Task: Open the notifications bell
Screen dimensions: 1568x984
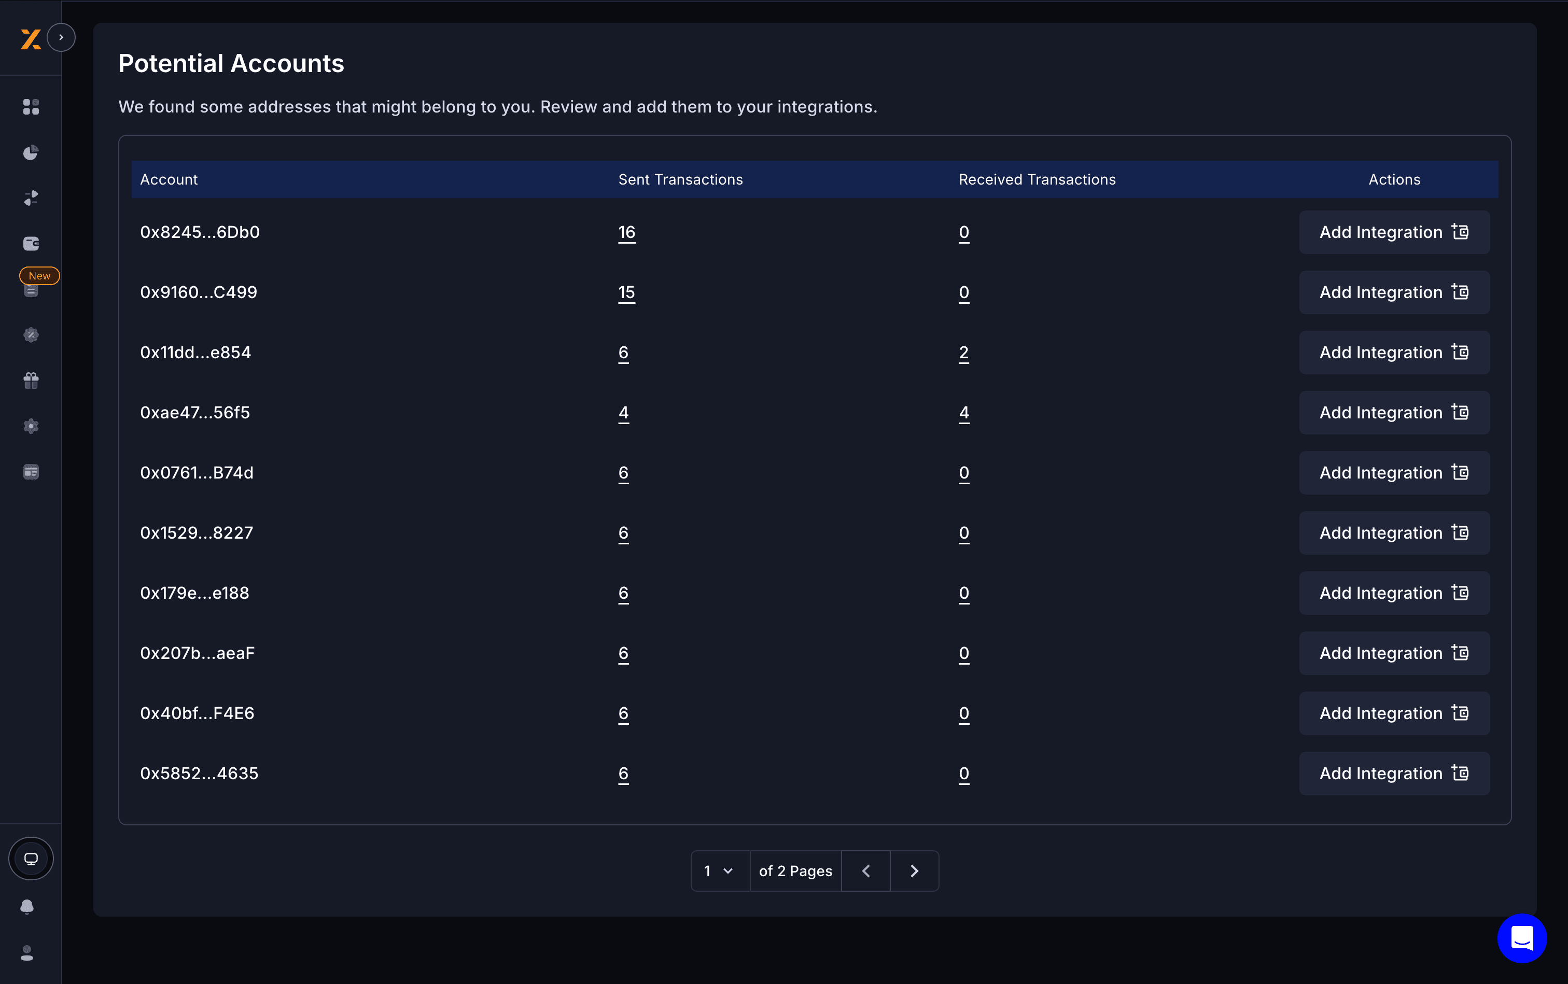Action: (x=27, y=906)
